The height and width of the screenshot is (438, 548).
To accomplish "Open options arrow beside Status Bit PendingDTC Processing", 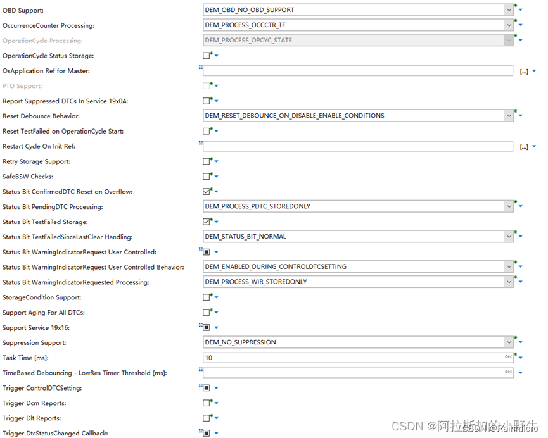I will (x=520, y=206).
